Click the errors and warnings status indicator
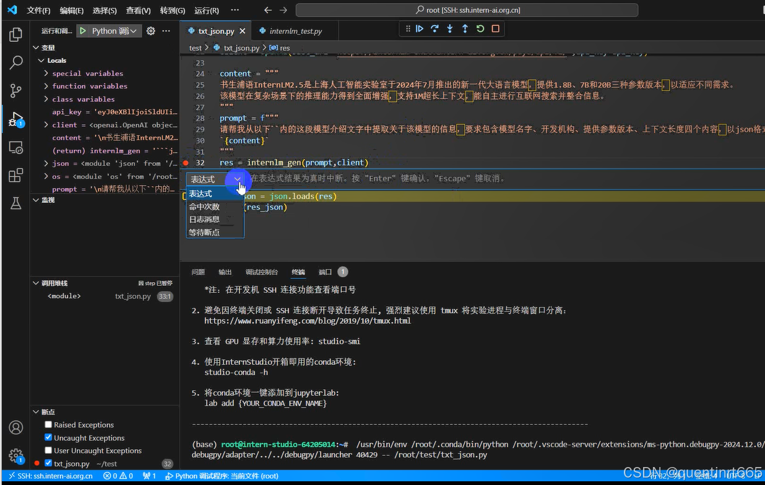Screen dimensions: 765x485 click(x=118, y=476)
